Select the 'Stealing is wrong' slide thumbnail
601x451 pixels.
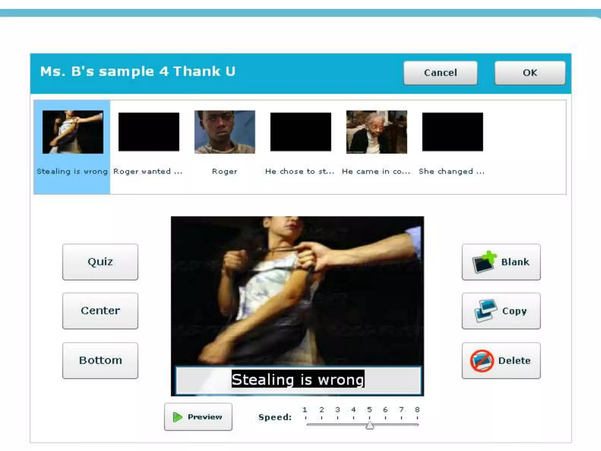[x=73, y=132]
